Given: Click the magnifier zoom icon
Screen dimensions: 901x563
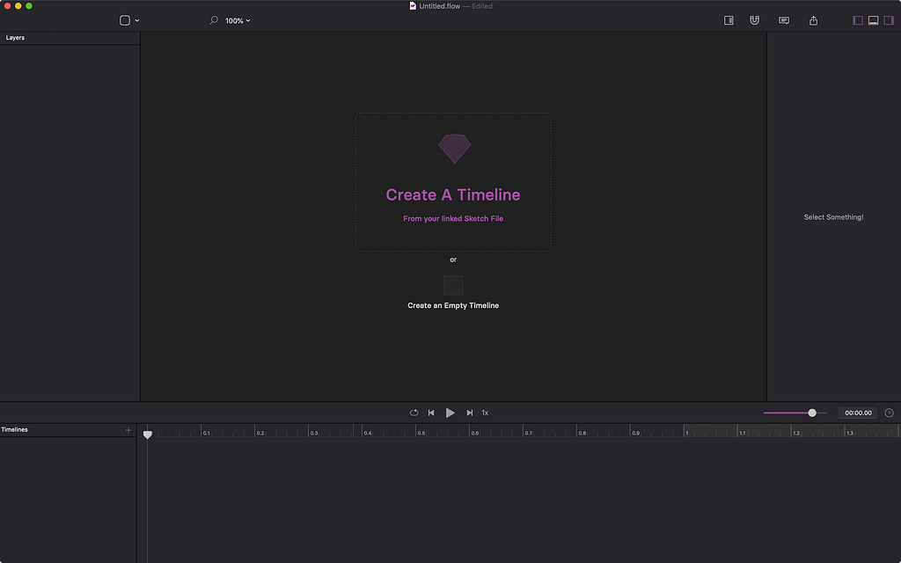Looking at the screenshot, I should tap(214, 20).
